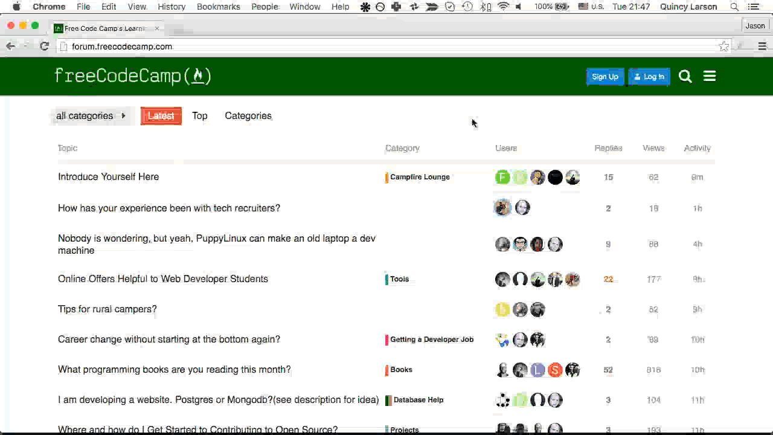The height and width of the screenshot is (435, 773).
Task: Open Spotlight search in the menu bar
Action: point(734,7)
